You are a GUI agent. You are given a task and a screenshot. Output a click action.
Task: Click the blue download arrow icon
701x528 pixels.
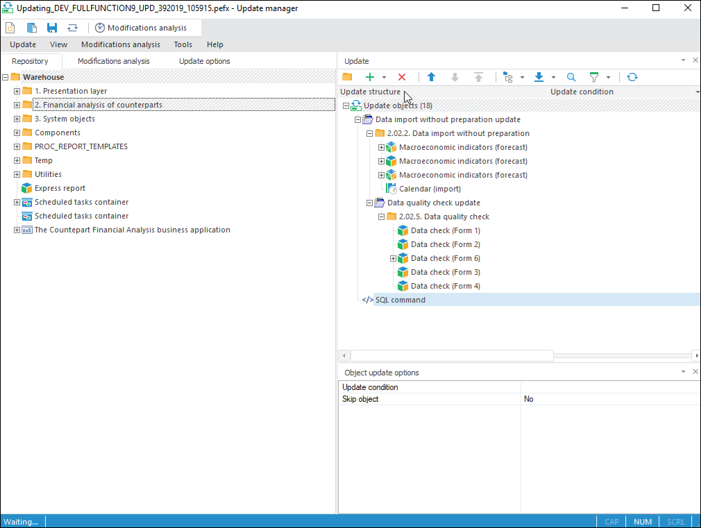[x=539, y=77]
